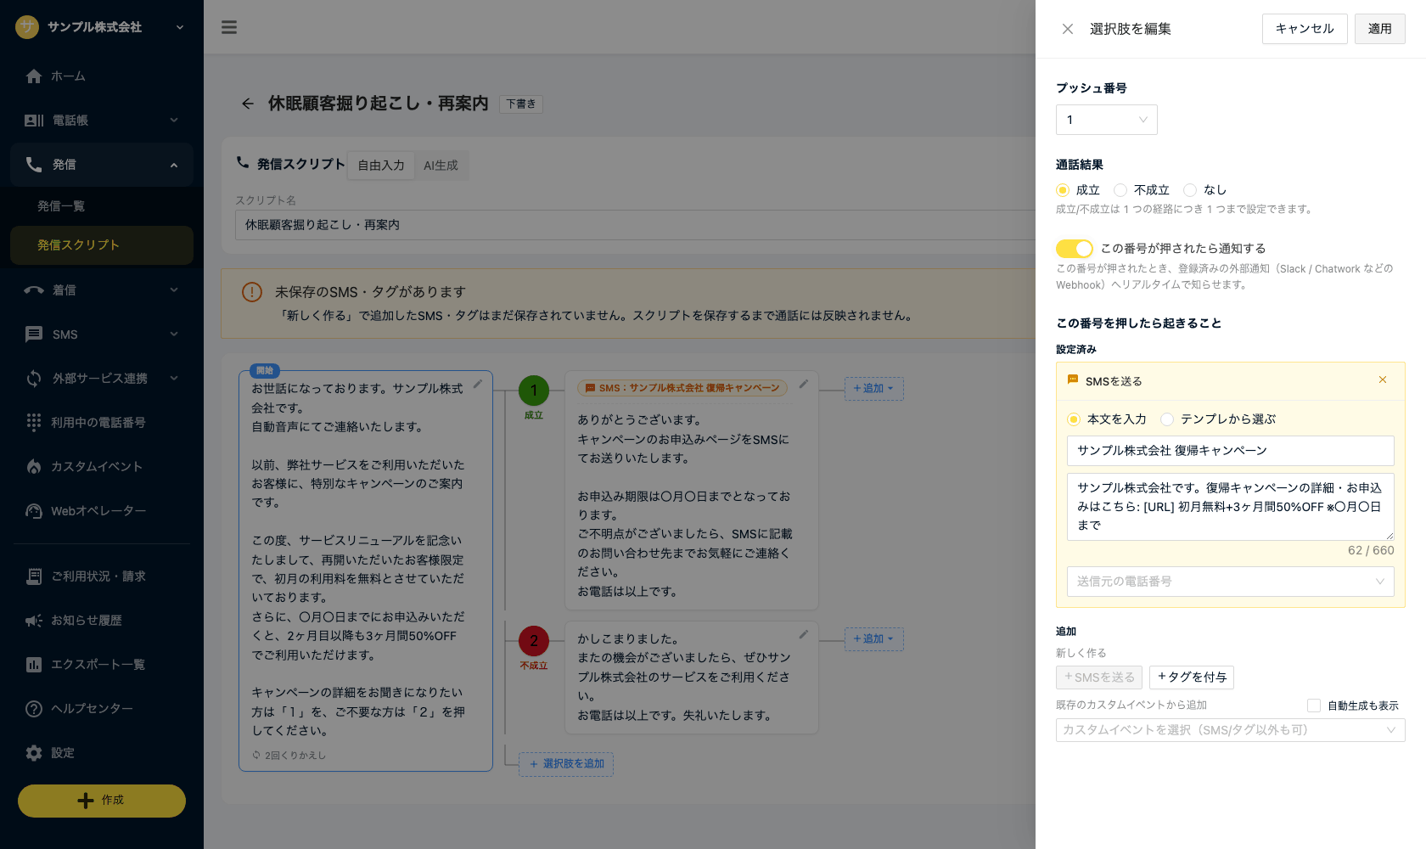Click the 電話帳 contacts icon
Viewport: 1426px width, 849px height.
coord(34,121)
